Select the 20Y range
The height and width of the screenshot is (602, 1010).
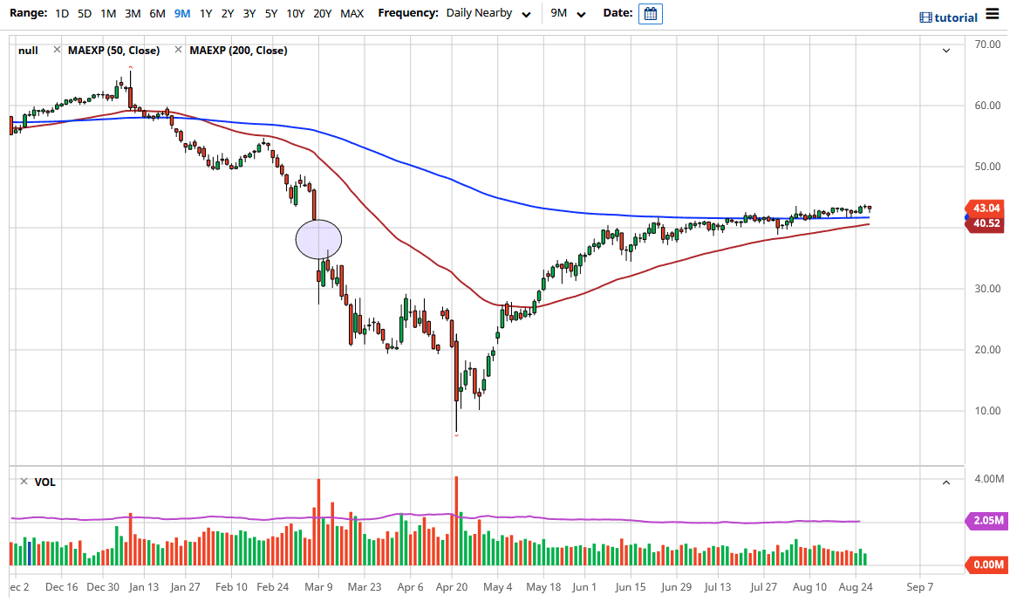click(322, 13)
